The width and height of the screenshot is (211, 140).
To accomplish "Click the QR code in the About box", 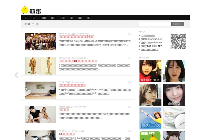I will point(178,42).
